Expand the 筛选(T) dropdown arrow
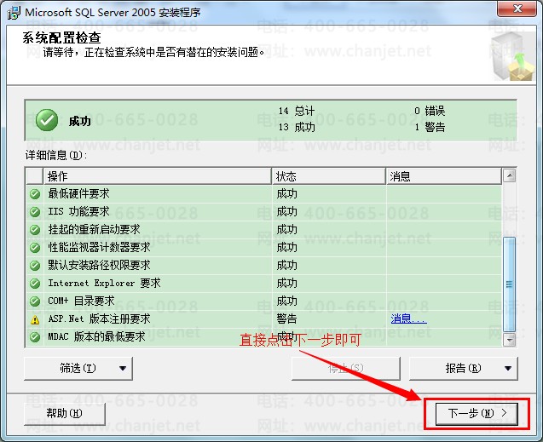543x442 pixels. click(x=123, y=368)
